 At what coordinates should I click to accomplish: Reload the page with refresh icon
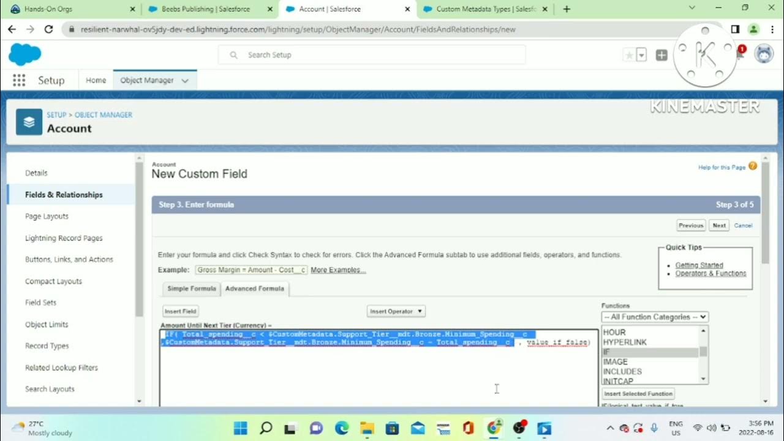49,29
